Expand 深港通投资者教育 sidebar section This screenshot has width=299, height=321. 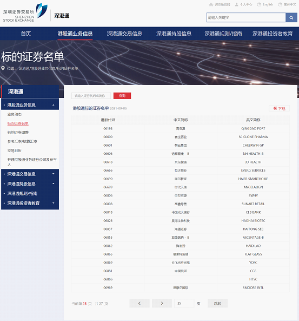(30, 203)
